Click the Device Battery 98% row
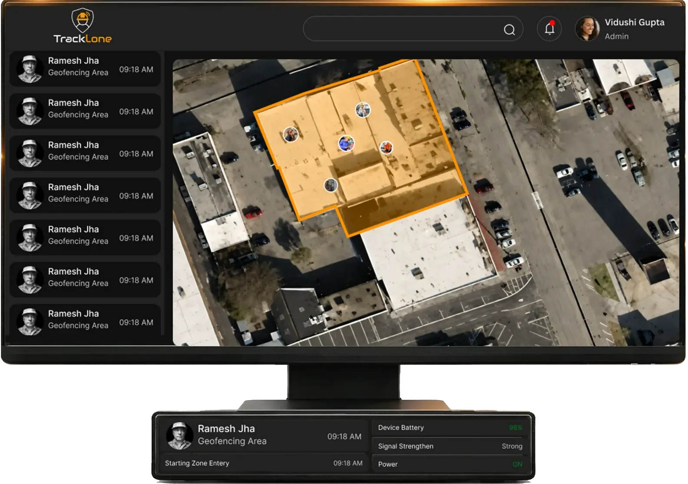This screenshot has height=484, width=688. pyautogui.click(x=450, y=428)
